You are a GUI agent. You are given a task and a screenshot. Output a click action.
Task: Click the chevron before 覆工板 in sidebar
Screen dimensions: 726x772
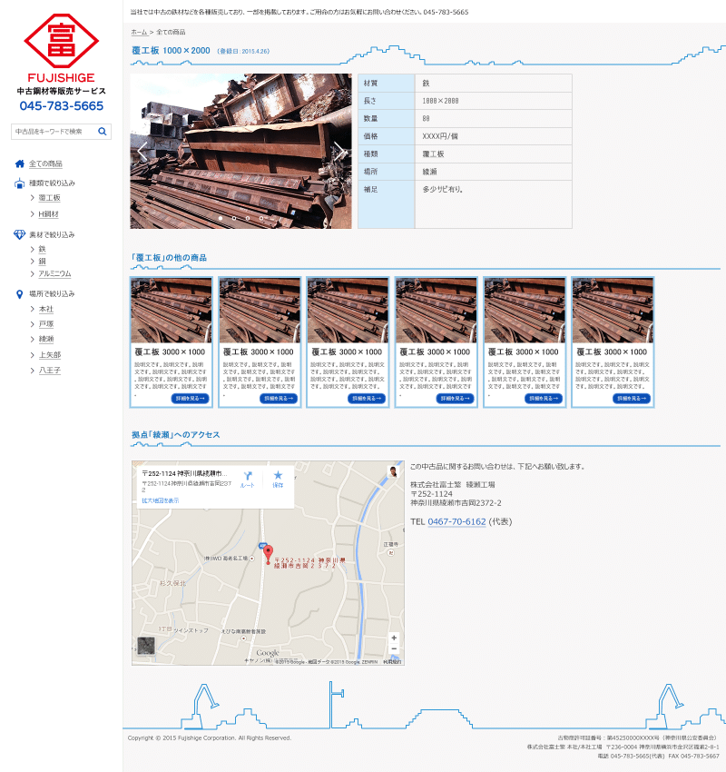[x=32, y=198]
